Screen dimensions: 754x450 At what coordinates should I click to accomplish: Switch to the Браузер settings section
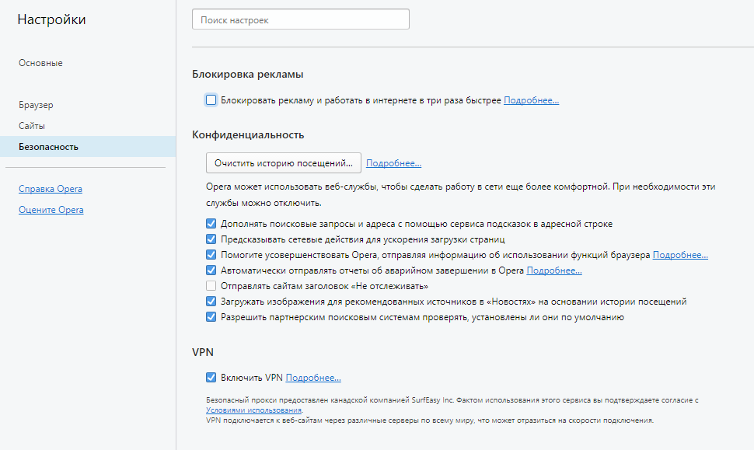pyautogui.click(x=36, y=105)
